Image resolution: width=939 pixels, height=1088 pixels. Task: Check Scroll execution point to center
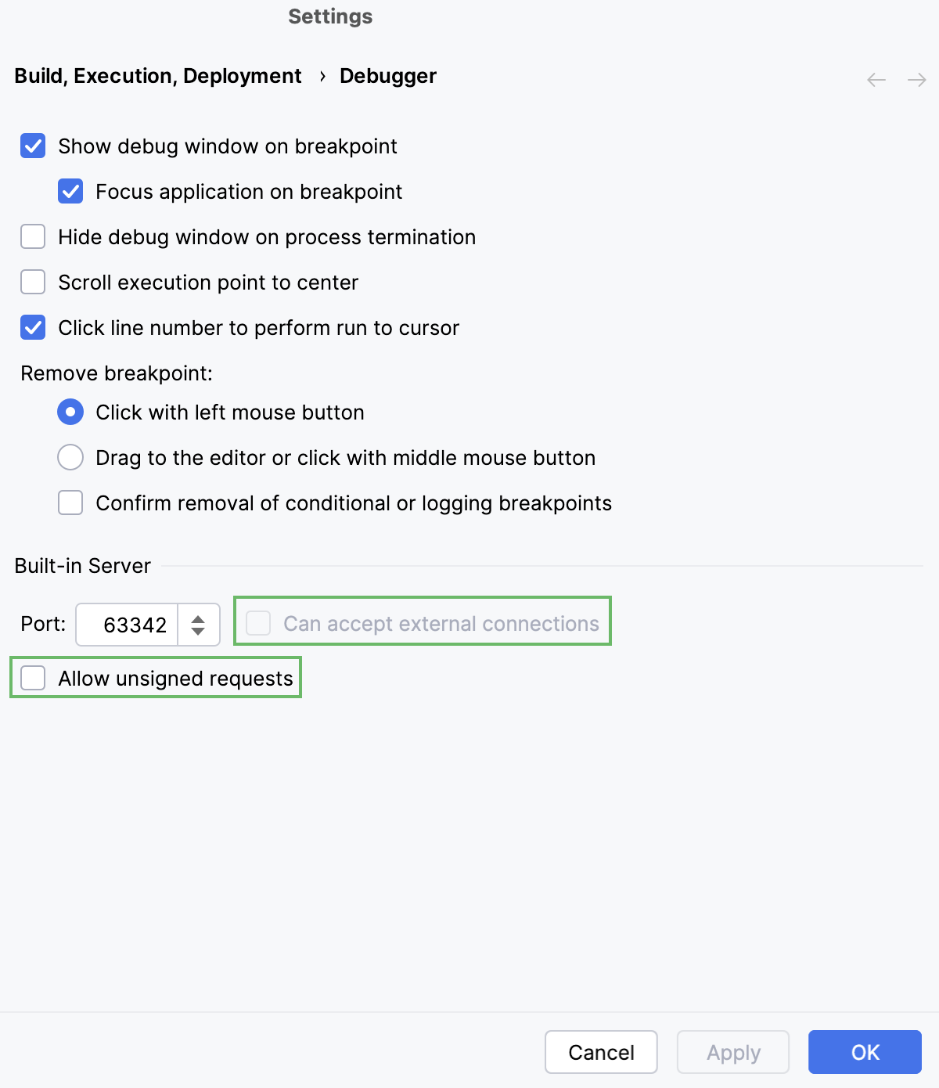[x=32, y=282]
